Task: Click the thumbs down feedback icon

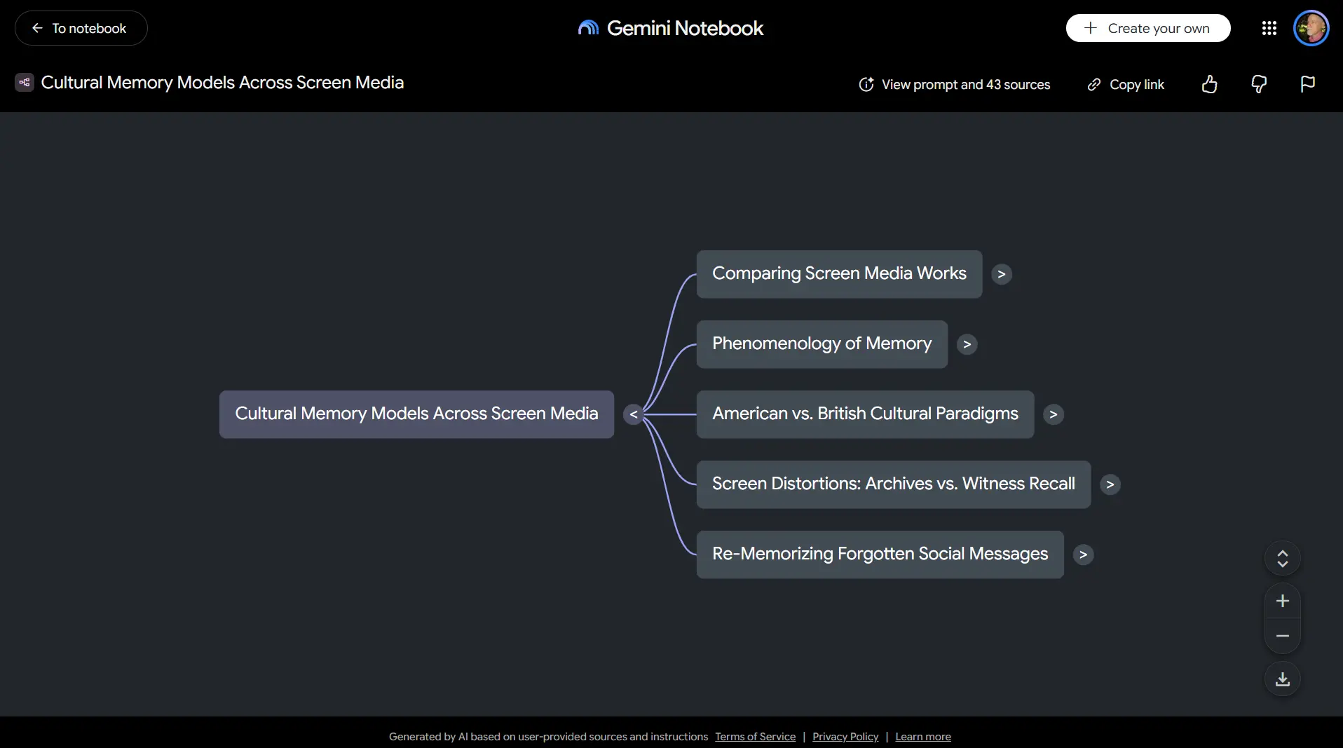Action: click(x=1259, y=84)
